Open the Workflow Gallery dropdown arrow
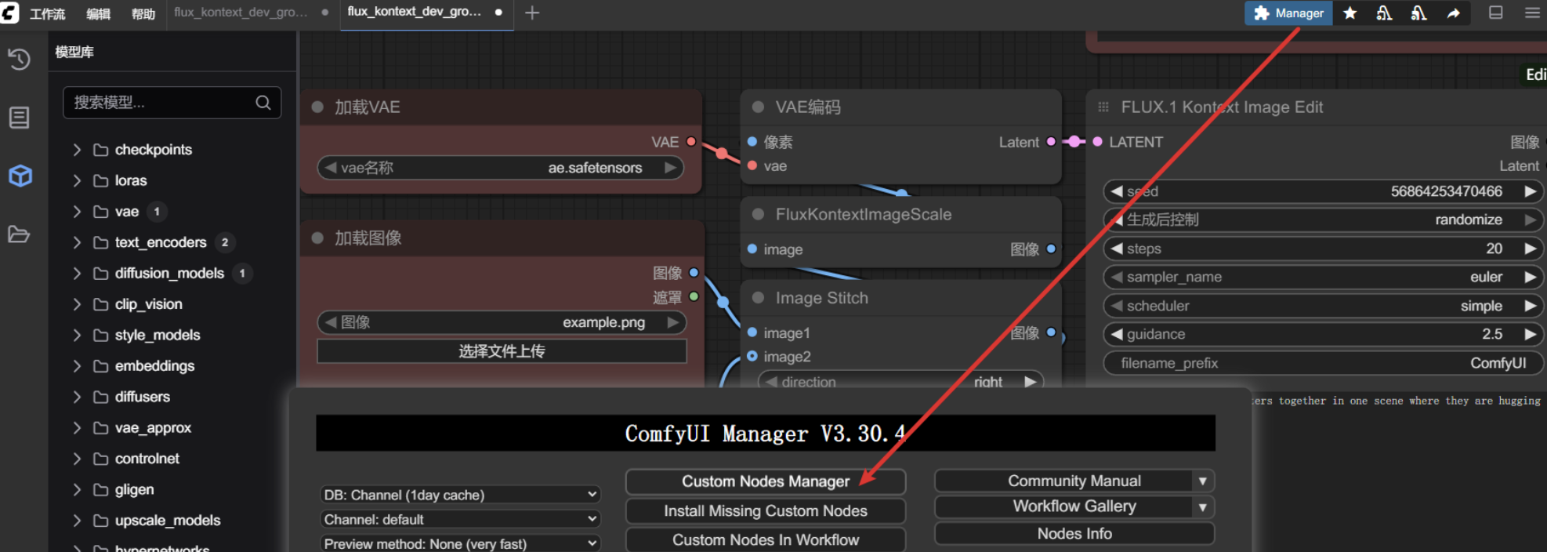This screenshot has height=552, width=1547. pos(1202,507)
